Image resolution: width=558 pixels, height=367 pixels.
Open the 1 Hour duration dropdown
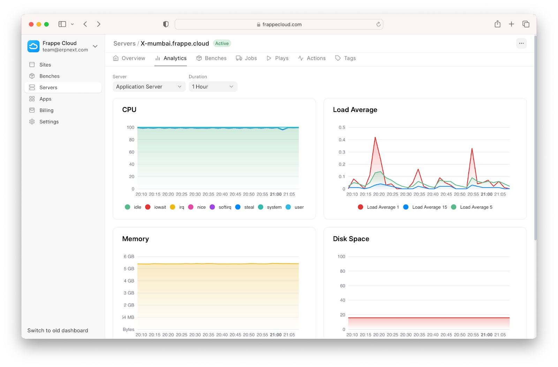[x=213, y=87]
